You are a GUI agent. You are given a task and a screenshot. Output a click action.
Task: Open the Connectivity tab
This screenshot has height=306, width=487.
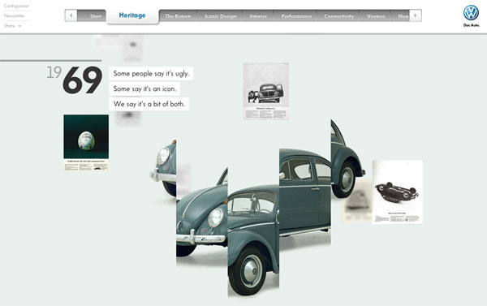[338, 16]
